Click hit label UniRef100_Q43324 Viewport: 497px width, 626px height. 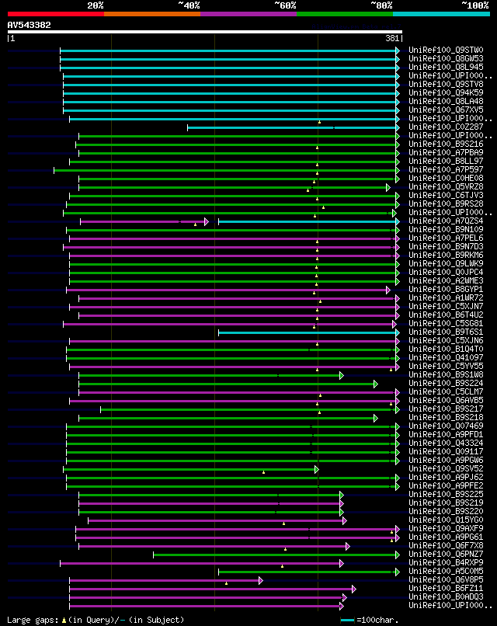(446, 443)
